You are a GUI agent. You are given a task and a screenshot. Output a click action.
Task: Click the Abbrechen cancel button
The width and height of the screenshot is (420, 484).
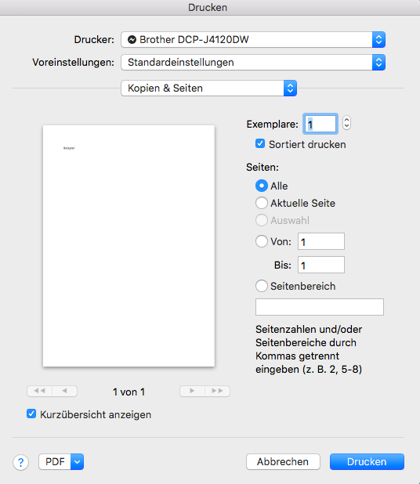283,462
